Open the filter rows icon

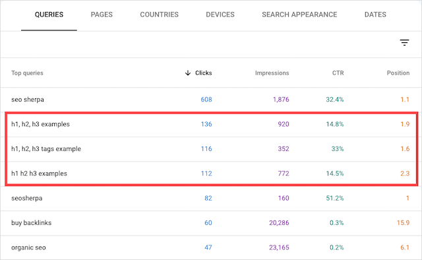(404, 43)
